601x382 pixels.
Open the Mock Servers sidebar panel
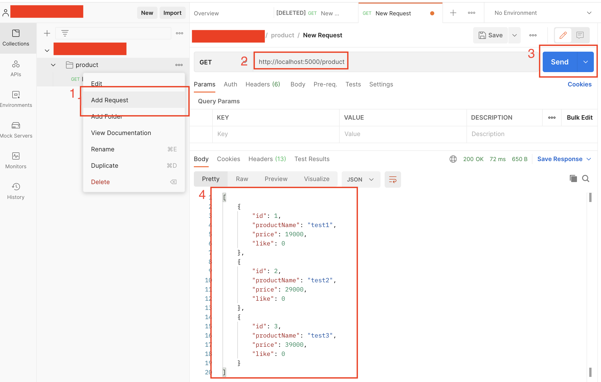coord(16,130)
